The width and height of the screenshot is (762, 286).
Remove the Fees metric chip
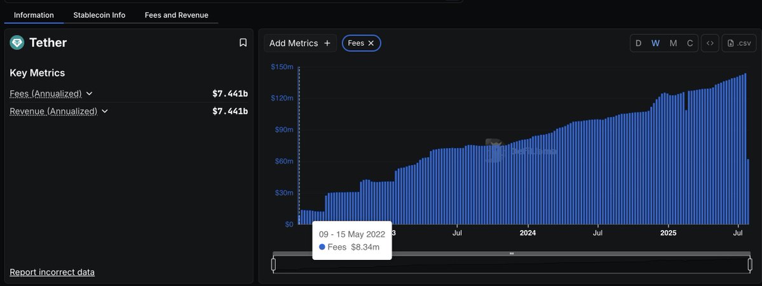[371, 43]
